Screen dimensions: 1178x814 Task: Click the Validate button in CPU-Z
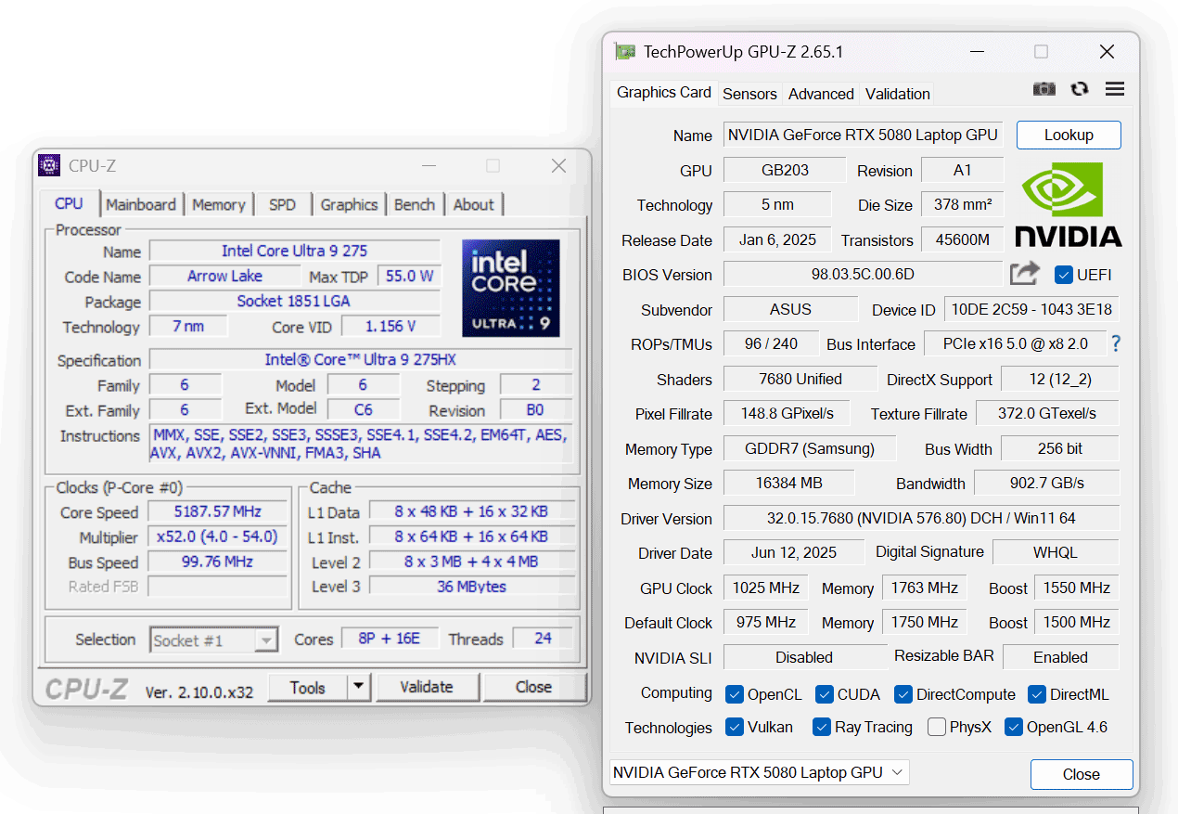[x=427, y=687]
